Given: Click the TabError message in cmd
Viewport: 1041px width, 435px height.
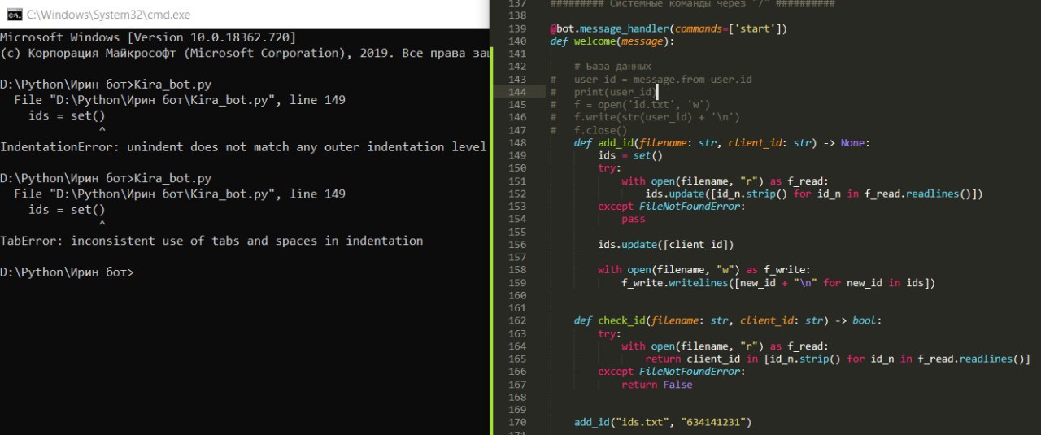Looking at the screenshot, I should [211, 241].
